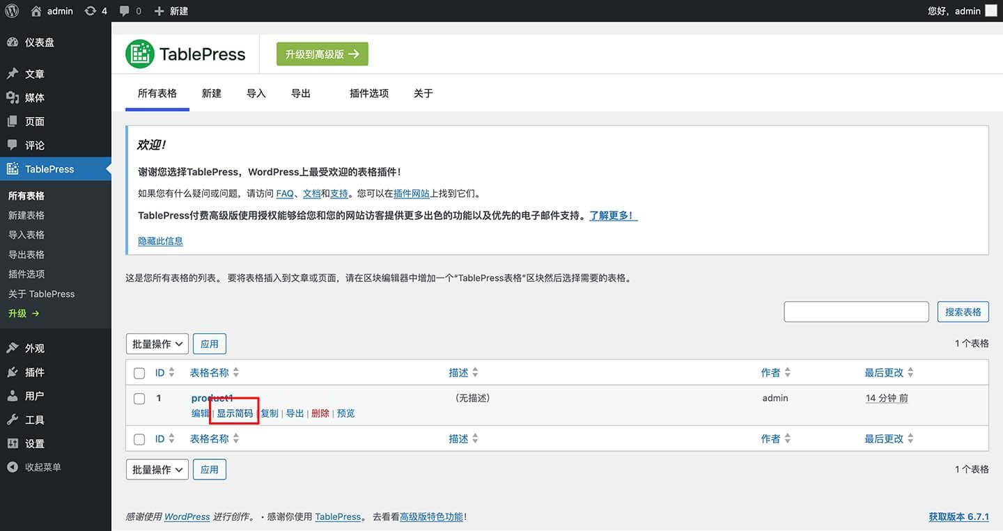Switch to 新建 tab

(x=212, y=93)
